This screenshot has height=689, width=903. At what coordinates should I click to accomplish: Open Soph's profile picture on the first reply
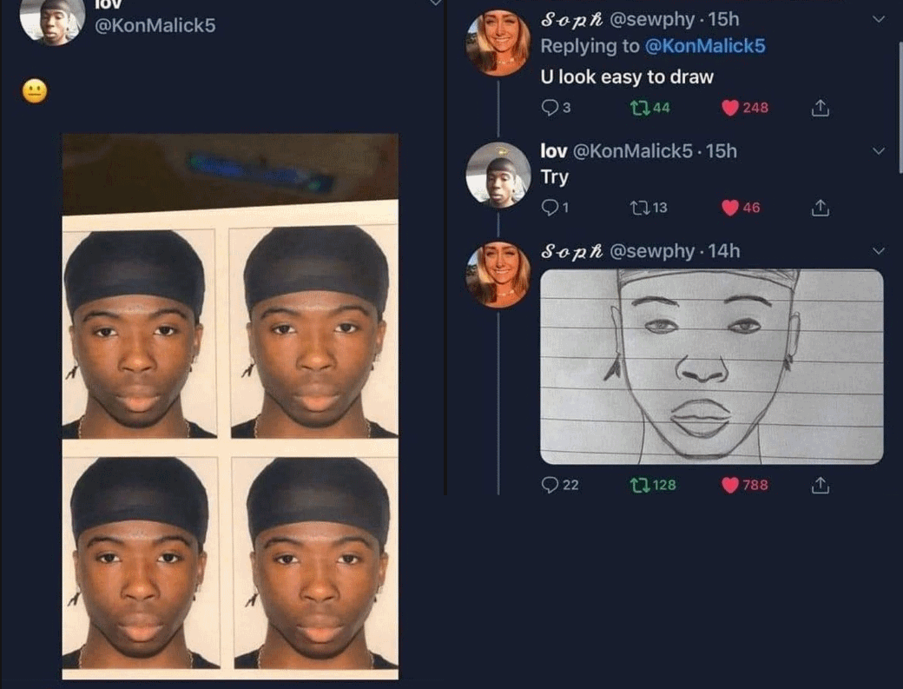tap(498, 43)
